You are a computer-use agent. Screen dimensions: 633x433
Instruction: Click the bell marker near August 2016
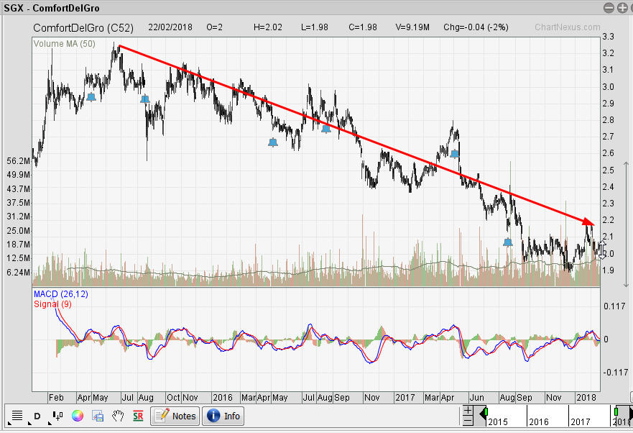[326, 129]
